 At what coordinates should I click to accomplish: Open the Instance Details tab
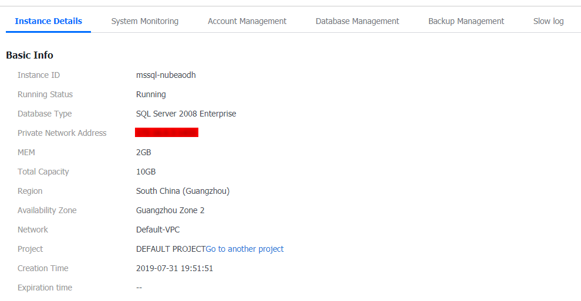(48, 21)
